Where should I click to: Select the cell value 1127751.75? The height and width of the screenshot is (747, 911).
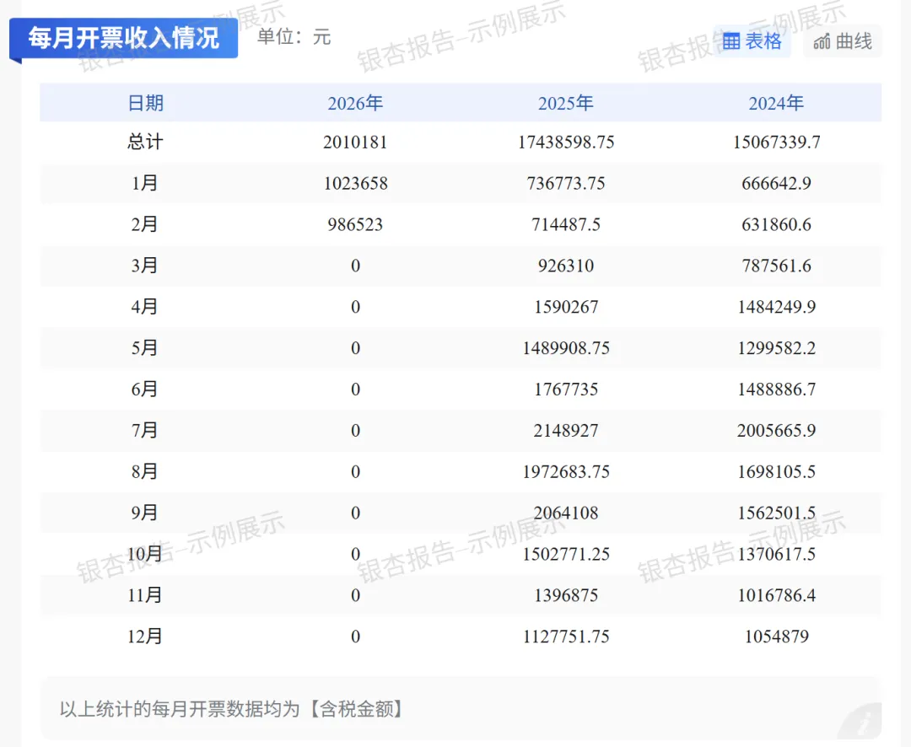click(566, 637)
